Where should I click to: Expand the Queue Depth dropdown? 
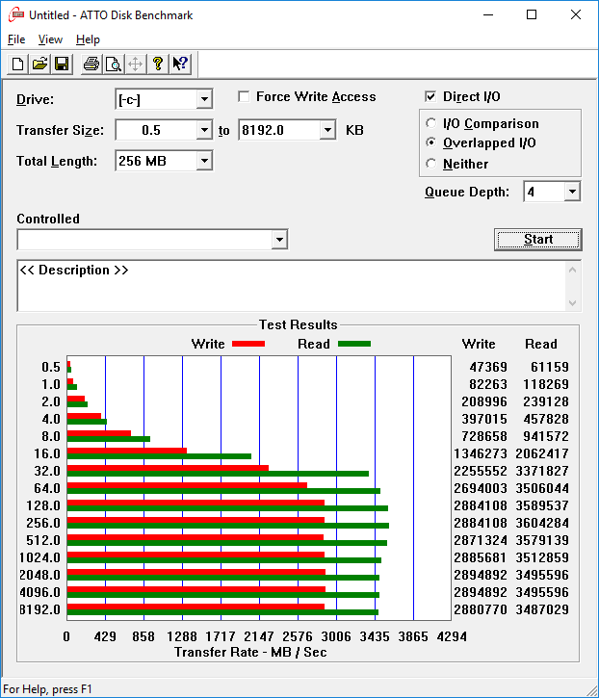click(572, 192)
